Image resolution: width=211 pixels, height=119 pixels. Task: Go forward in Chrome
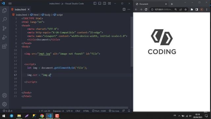coord(141,10)
